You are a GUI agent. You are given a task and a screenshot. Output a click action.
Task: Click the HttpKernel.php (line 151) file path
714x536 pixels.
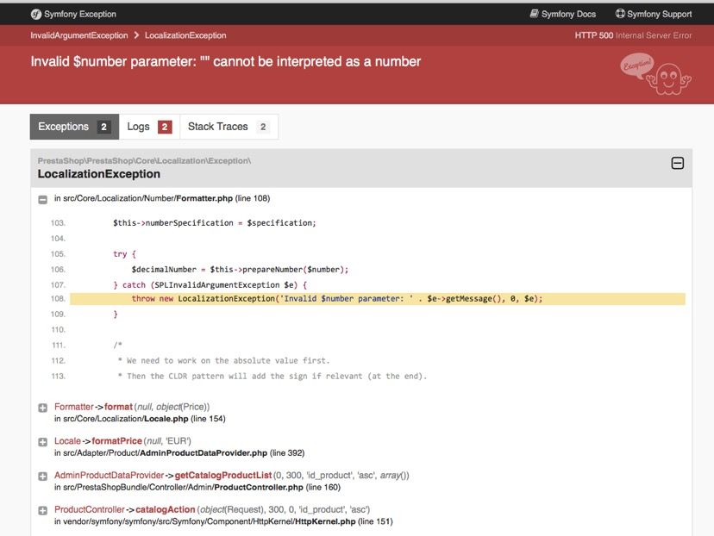pos(223,521)
